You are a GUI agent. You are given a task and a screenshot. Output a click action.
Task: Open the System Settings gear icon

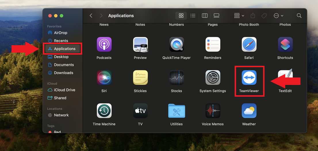point(213,78)
